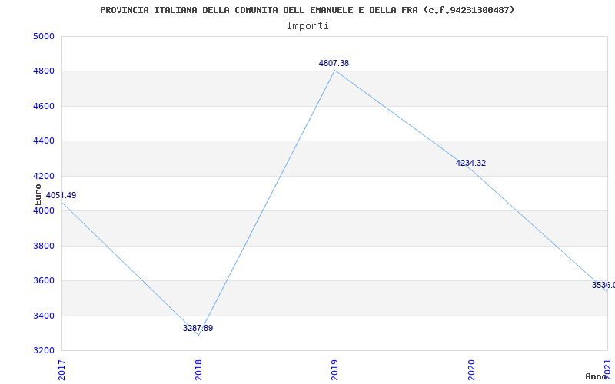Click the Euro y-axis title
615x384 pixels.
click(38, 194)
